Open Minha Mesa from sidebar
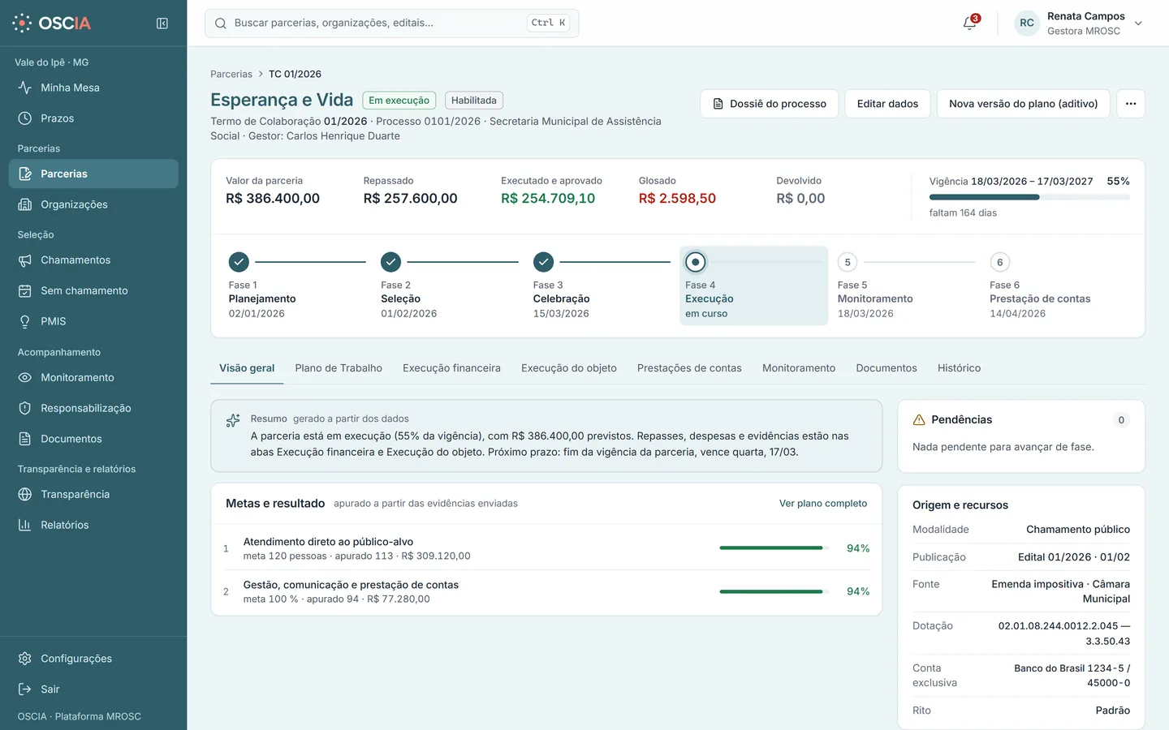The image size is (1169, 730). tap(93, 88)
